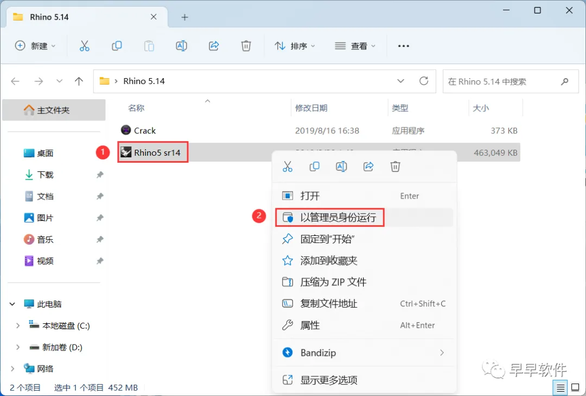Viewport: 586px width, 396px height.
Task: Click the Rhino5 sr14 file icon
Action: point(126,152)
